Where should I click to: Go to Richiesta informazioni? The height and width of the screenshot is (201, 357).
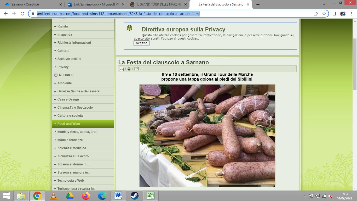83,43
